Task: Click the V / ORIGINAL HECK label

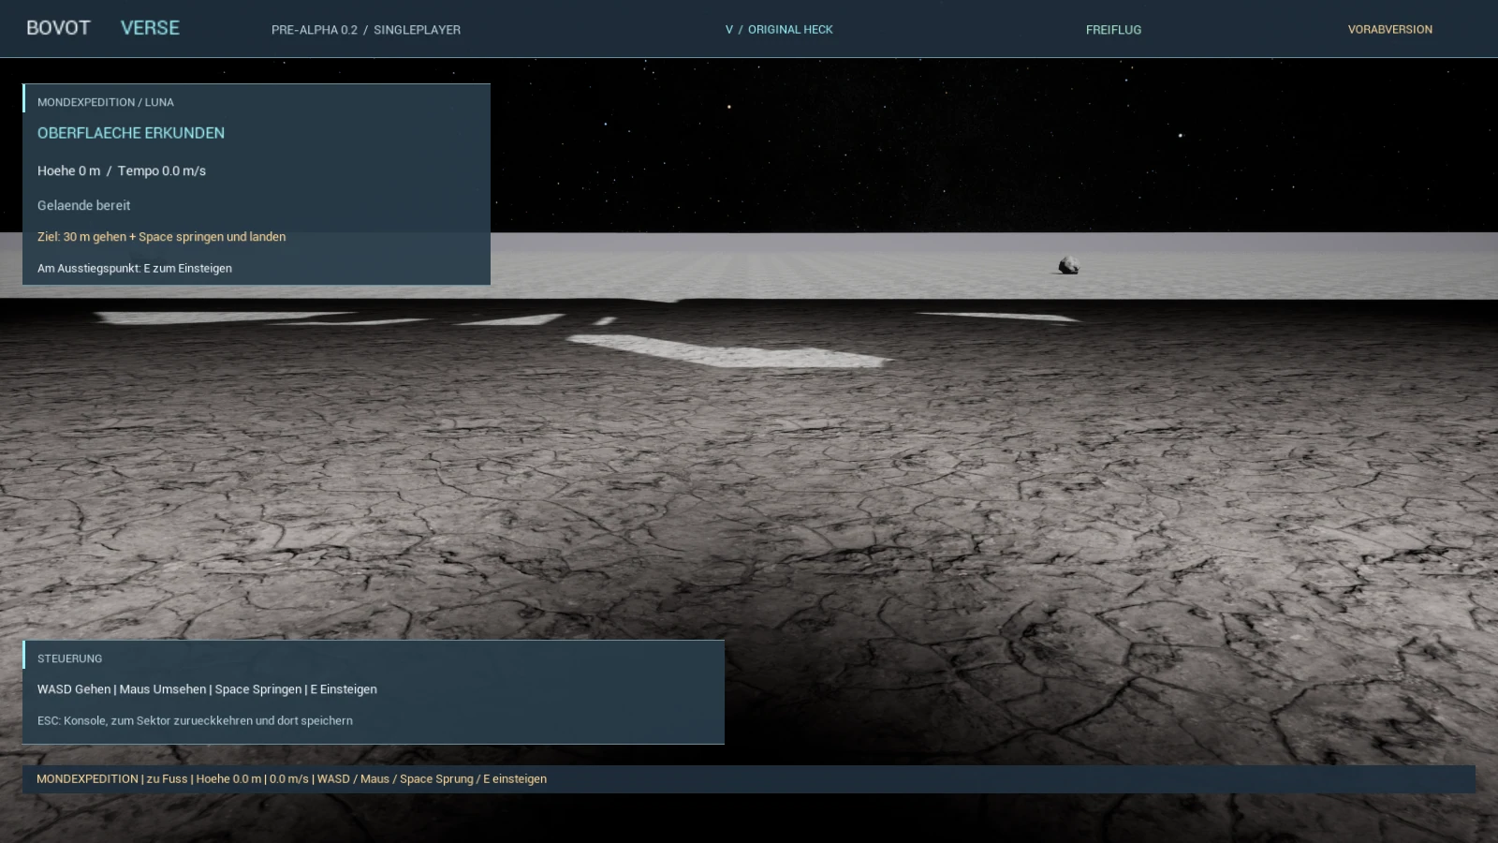Action: (779, 30)
